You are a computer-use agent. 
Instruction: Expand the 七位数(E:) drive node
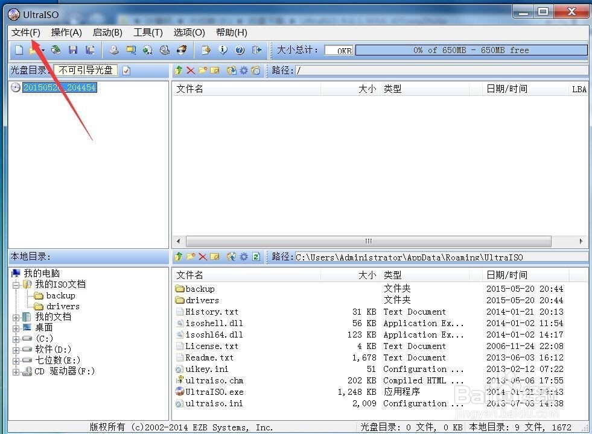click(16, 361)
